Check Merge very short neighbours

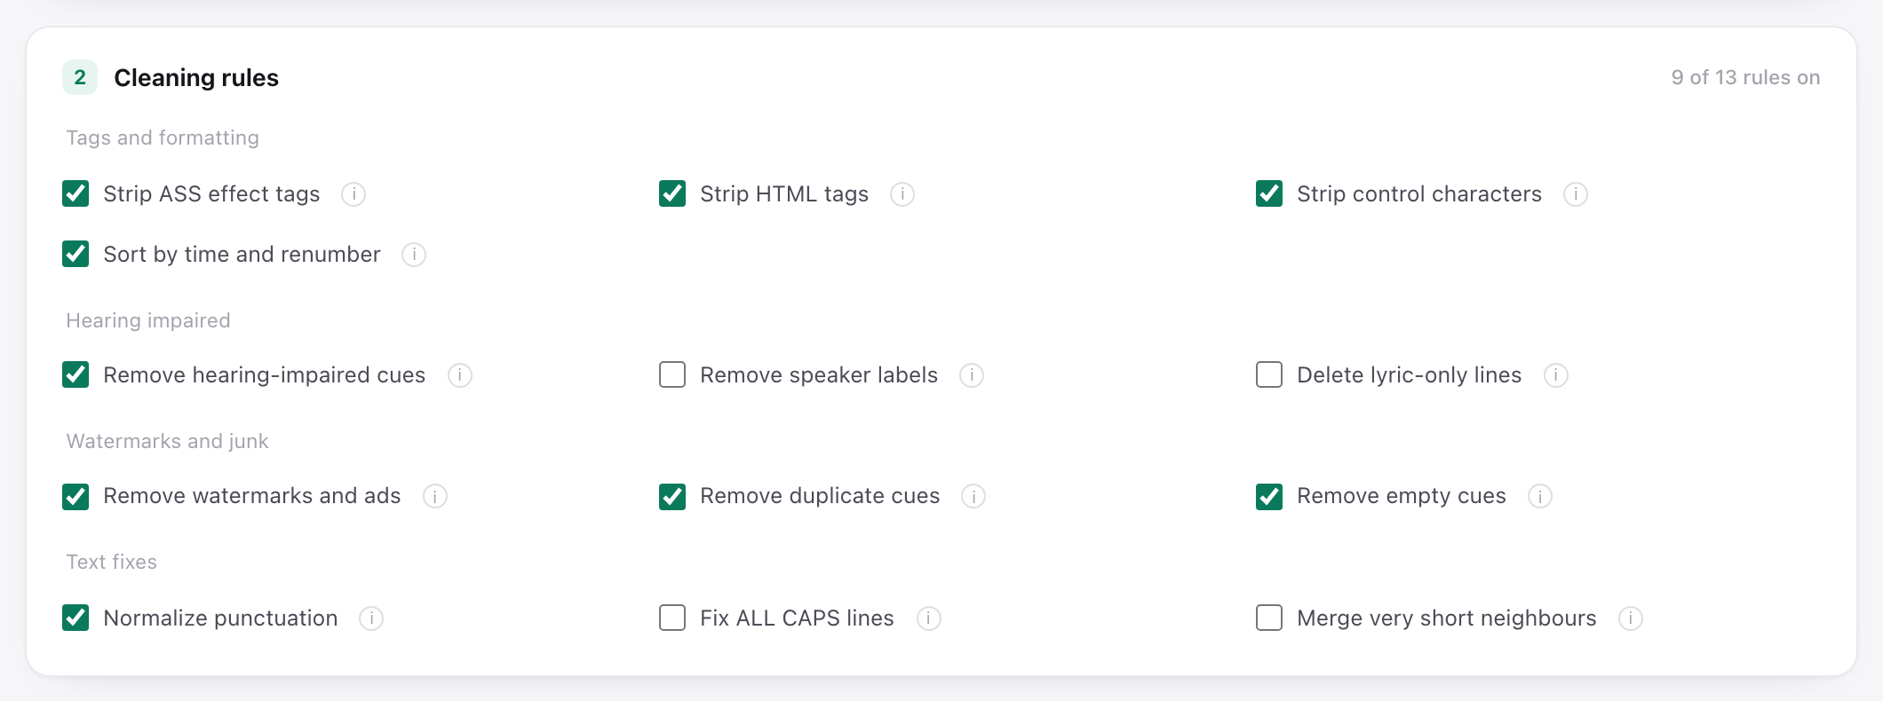(x=1269, y=618)
